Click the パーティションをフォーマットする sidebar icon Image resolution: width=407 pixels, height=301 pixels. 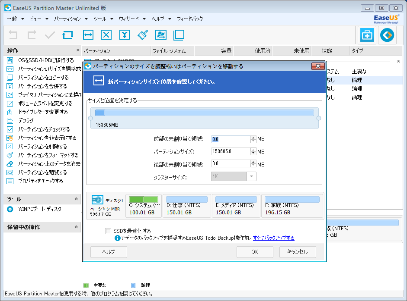click(10, 155)
